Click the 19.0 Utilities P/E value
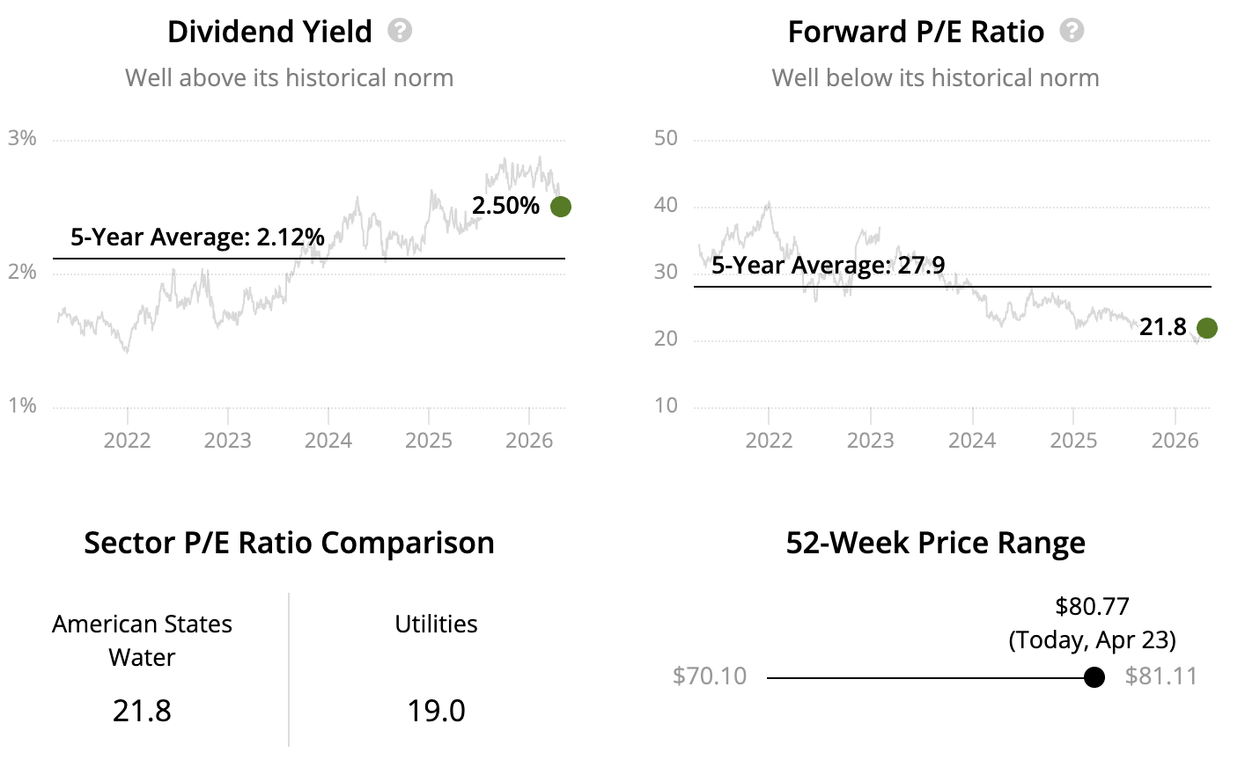This screenshot has width=1245, height=767. 436,711
